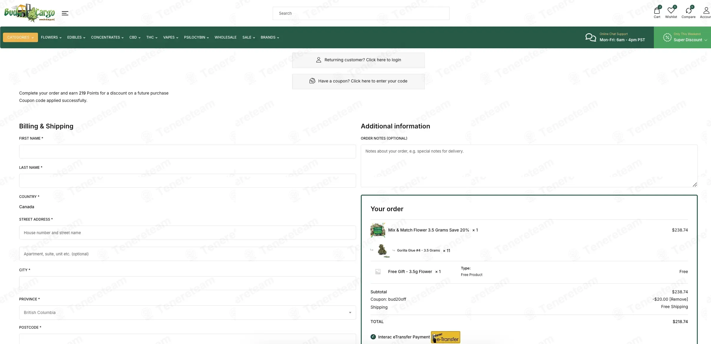Open the Account user icon
This screenshot has height=344, width=711.
coord(706,11)
